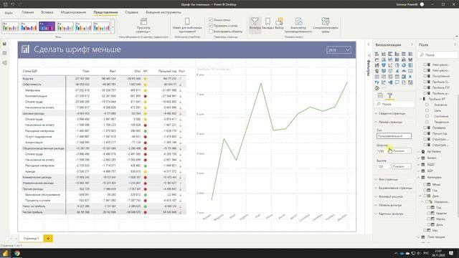The width and height of the screenshot is (459, 258).
Task: Open the Format paint-roller tab
Action: click(390, 95)
